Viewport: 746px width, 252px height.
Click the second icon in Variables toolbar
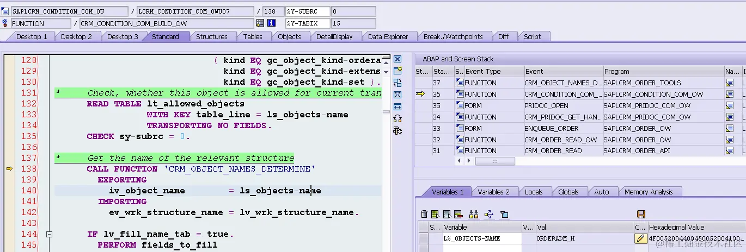point(435,215)
